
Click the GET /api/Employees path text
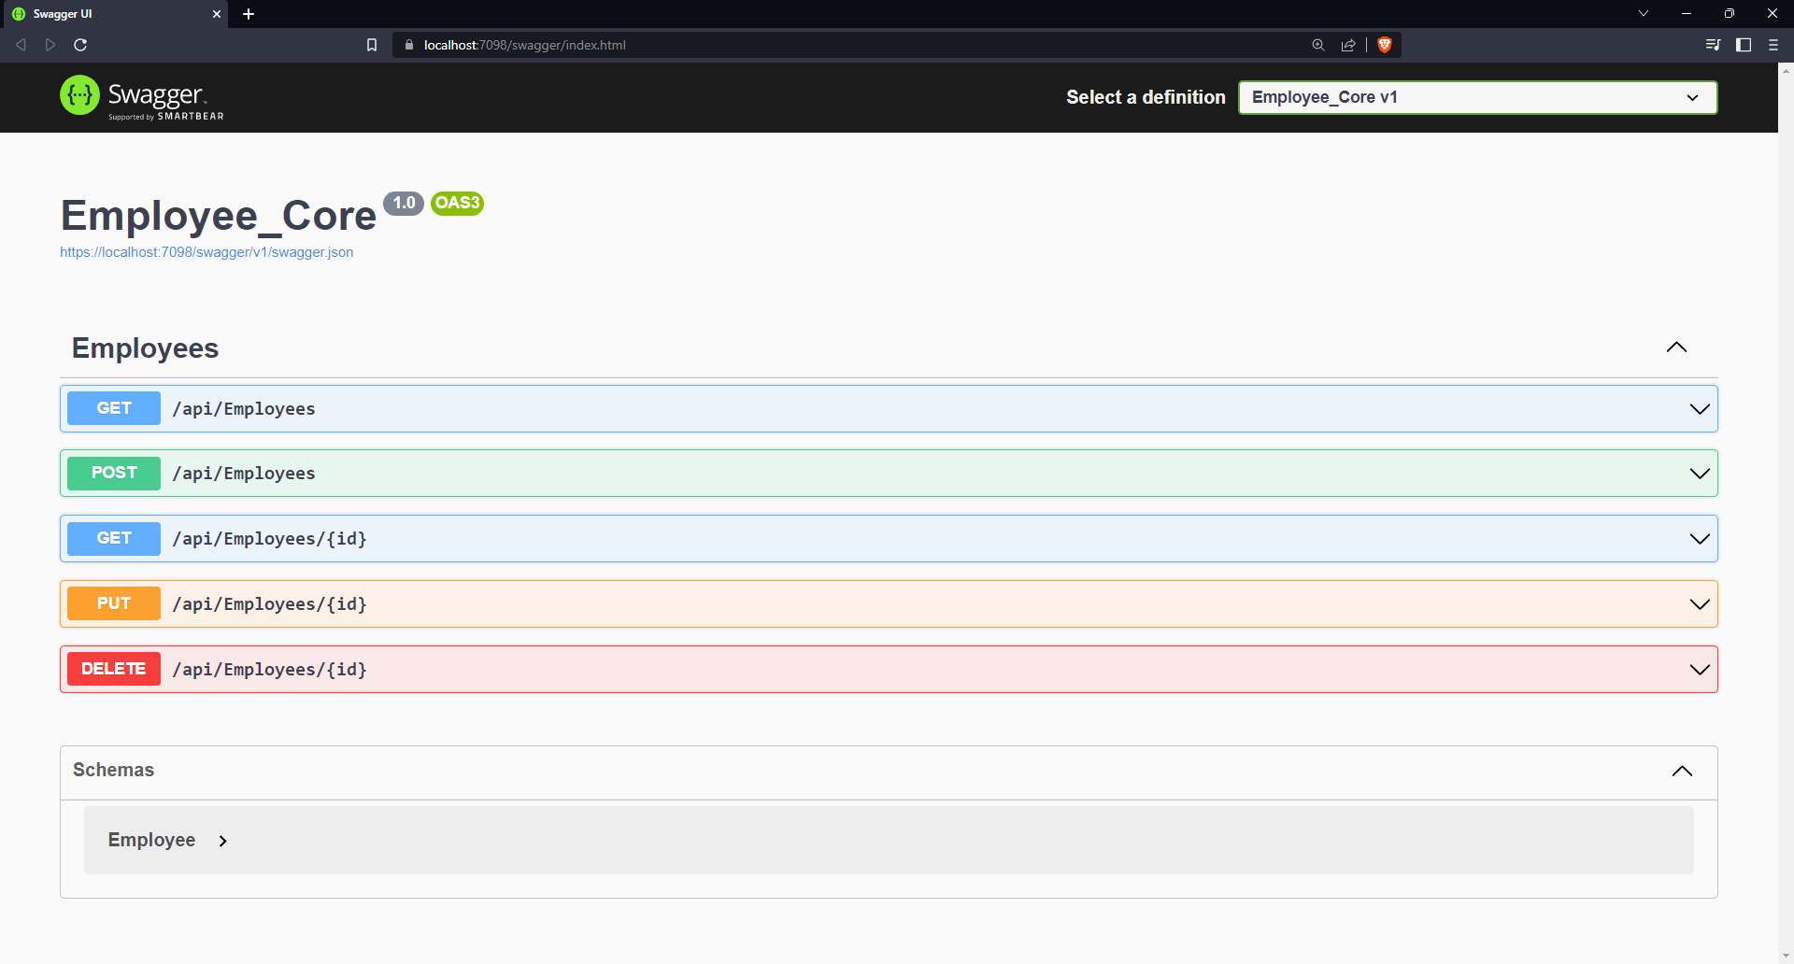click(x=244, y=409)
